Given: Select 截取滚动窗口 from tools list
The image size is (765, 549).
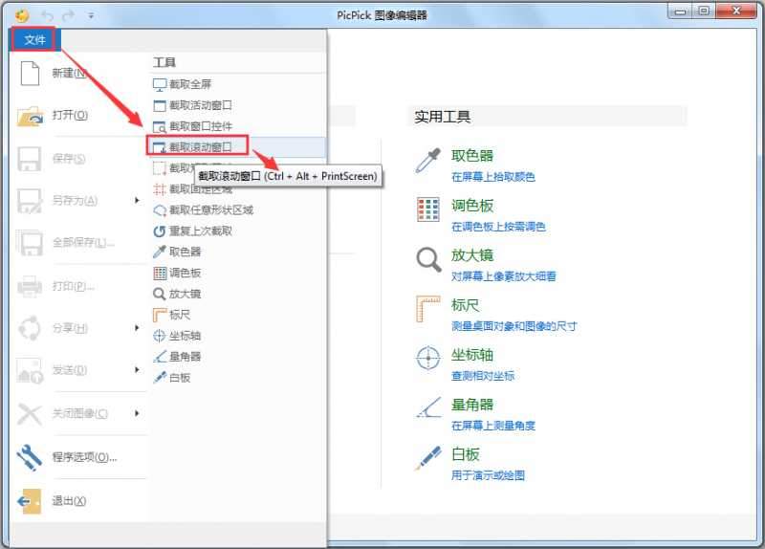Looking at the screenshot, I should tap(199, 147).
